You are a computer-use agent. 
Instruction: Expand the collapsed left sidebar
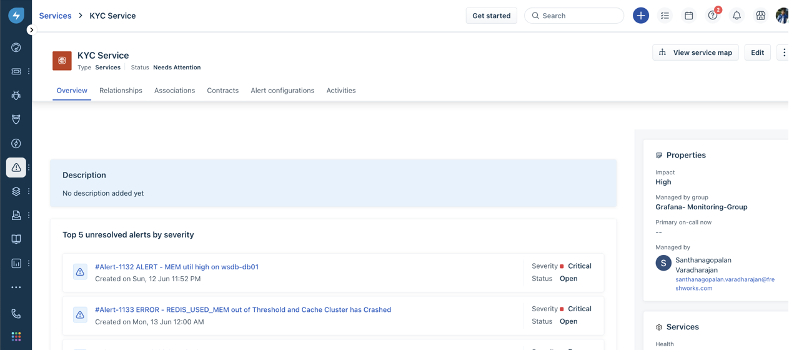(31, 29)
